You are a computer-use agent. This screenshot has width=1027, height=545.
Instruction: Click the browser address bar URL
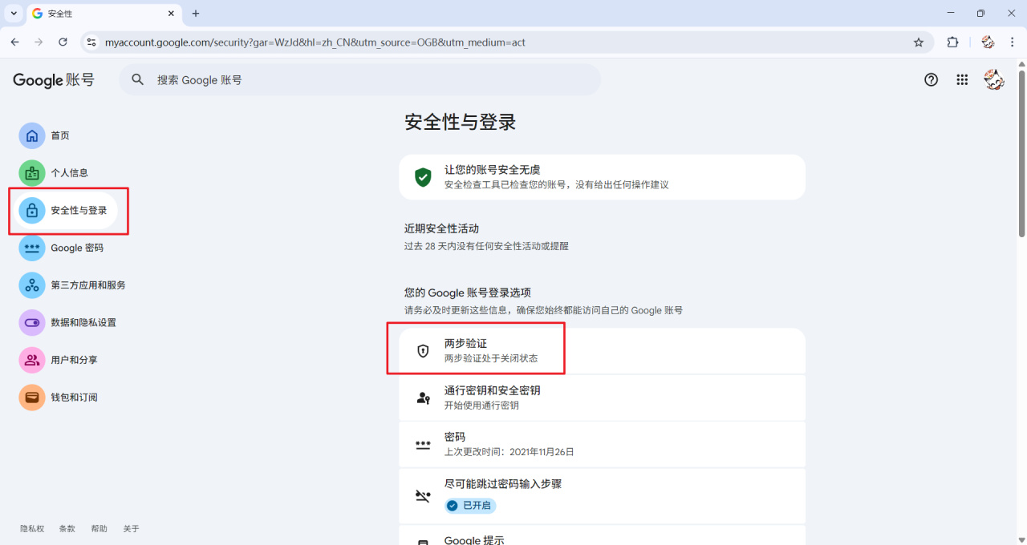coord(315,42)
